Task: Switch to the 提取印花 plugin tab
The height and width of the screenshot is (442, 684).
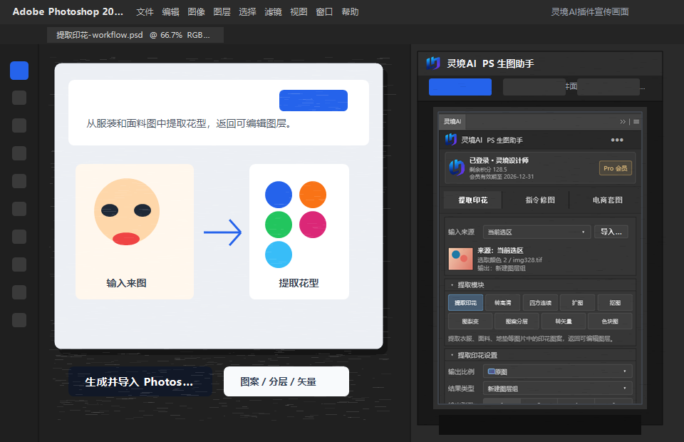Action: (x=473, y=200)
